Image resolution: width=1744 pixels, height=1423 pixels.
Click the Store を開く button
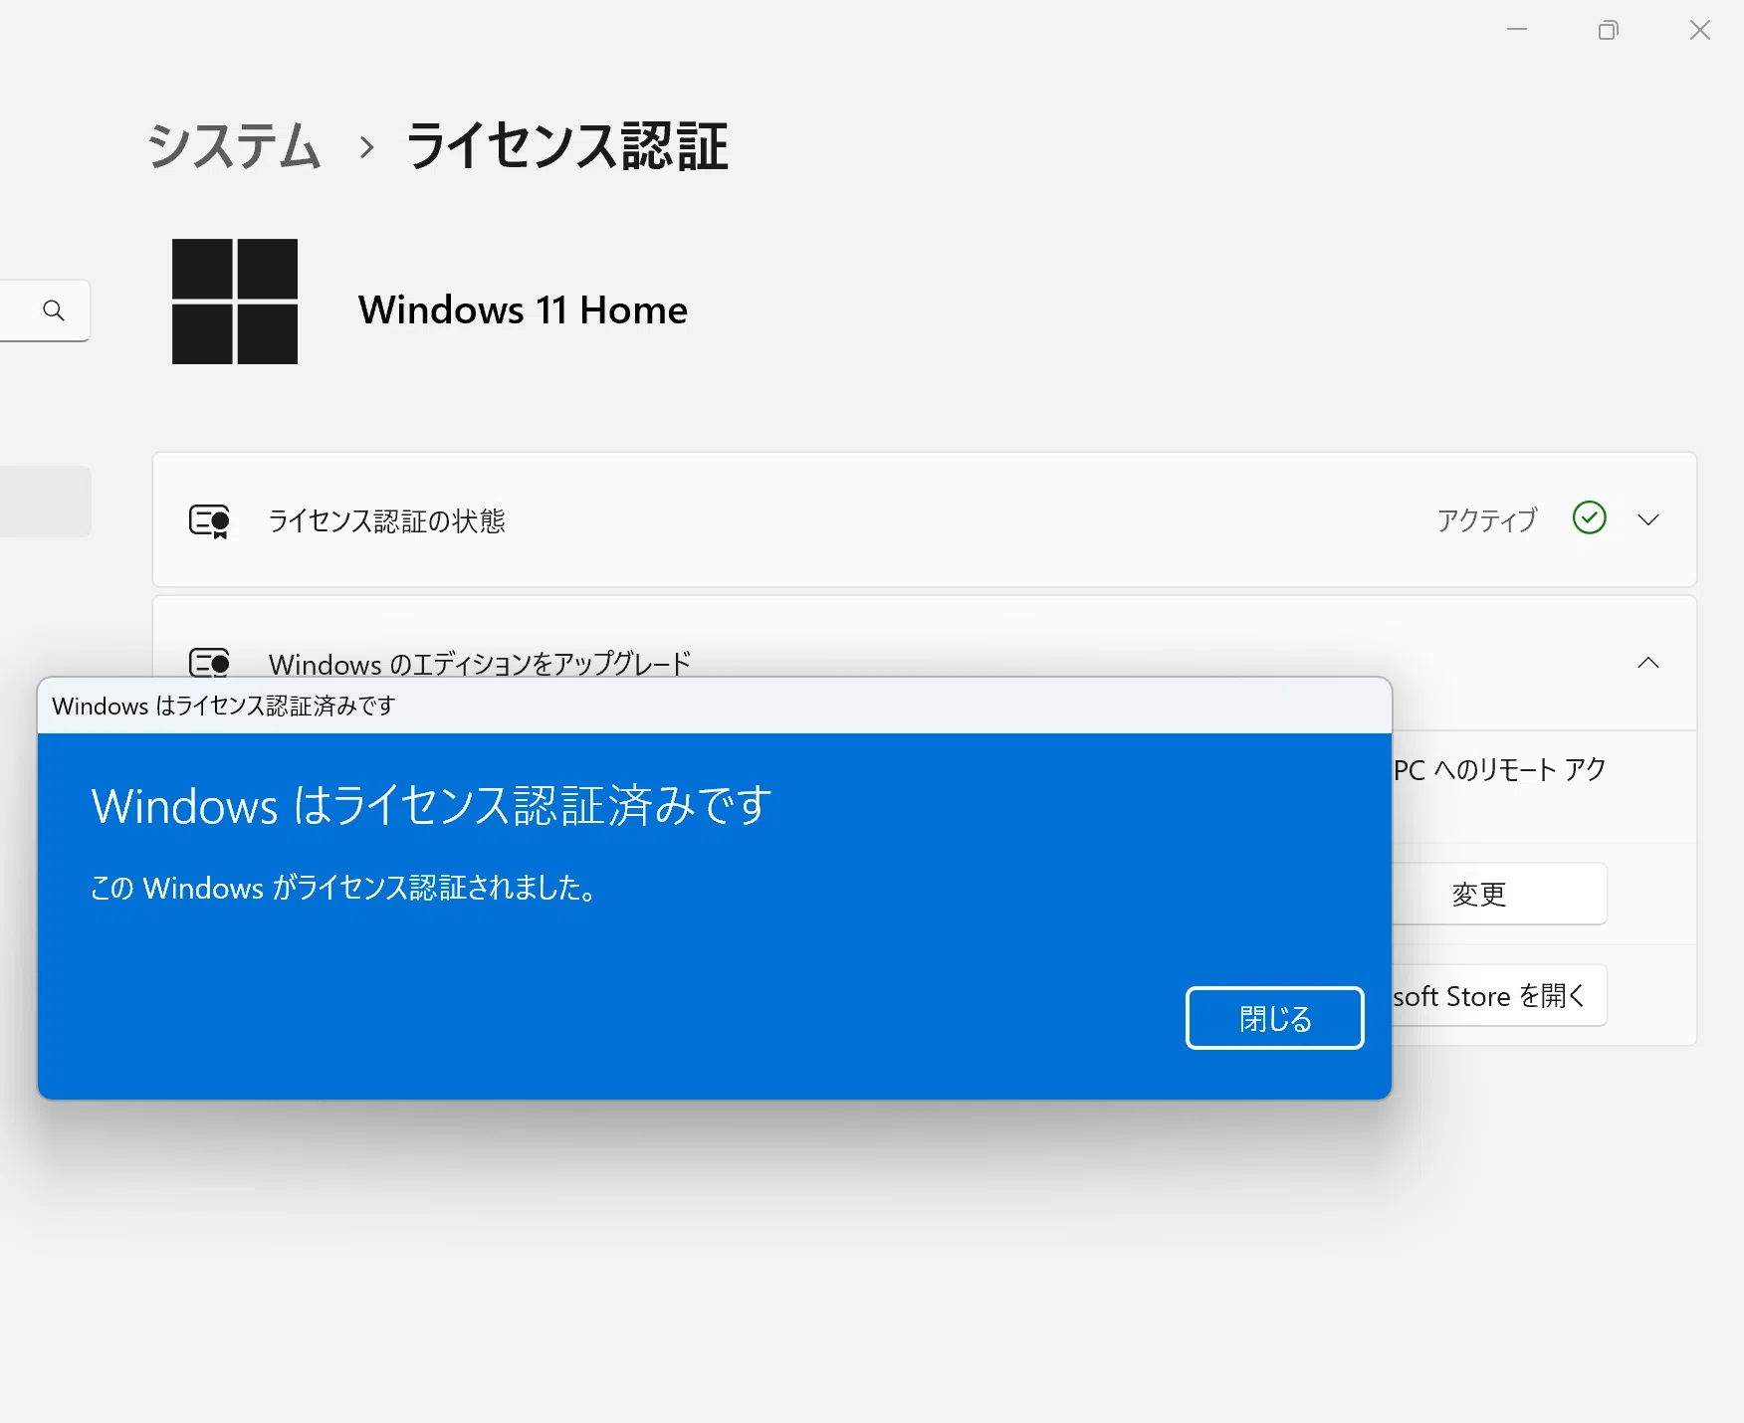[1498, 995]
